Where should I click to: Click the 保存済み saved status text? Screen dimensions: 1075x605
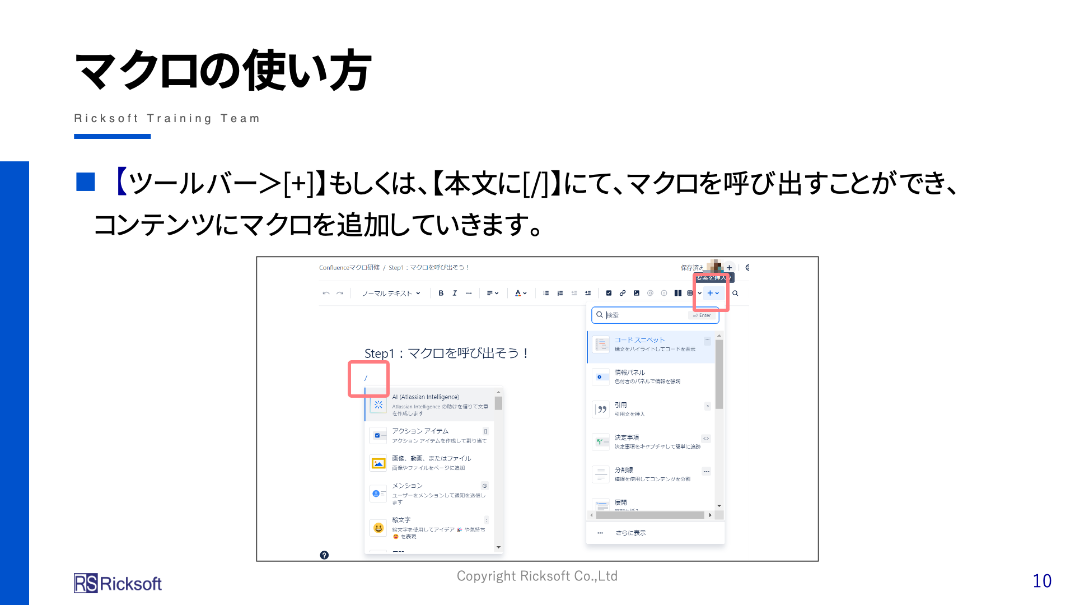[692, 268]
